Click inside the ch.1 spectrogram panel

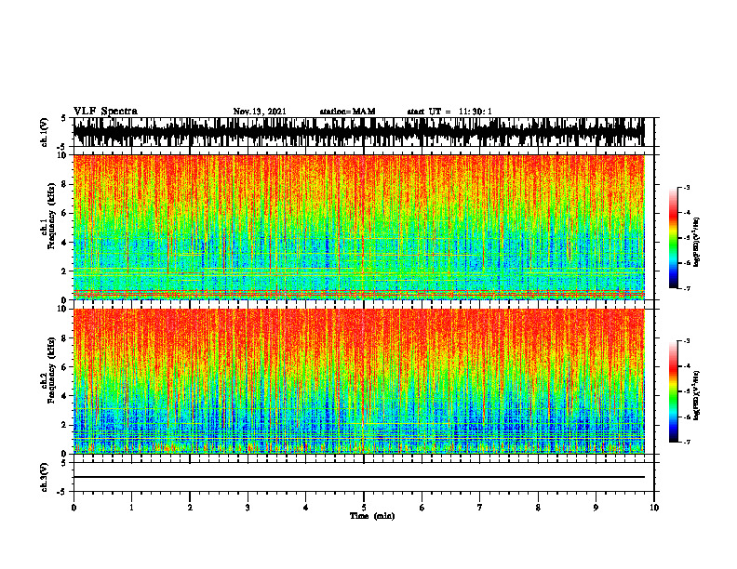pos(359,227)
